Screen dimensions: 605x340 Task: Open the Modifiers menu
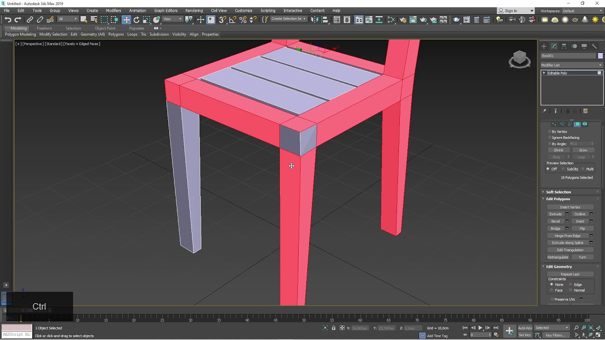click(x=113, y=10)
